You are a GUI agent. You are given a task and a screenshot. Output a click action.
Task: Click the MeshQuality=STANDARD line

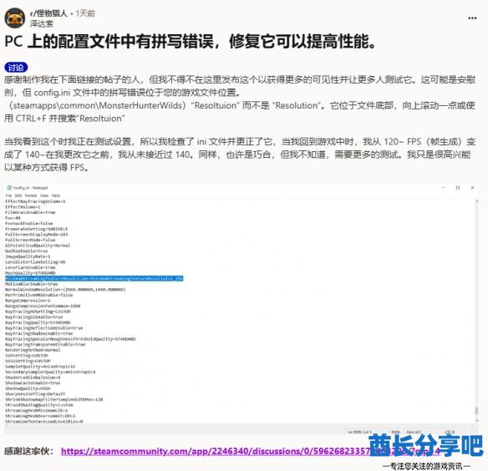[x=30, y=273]
